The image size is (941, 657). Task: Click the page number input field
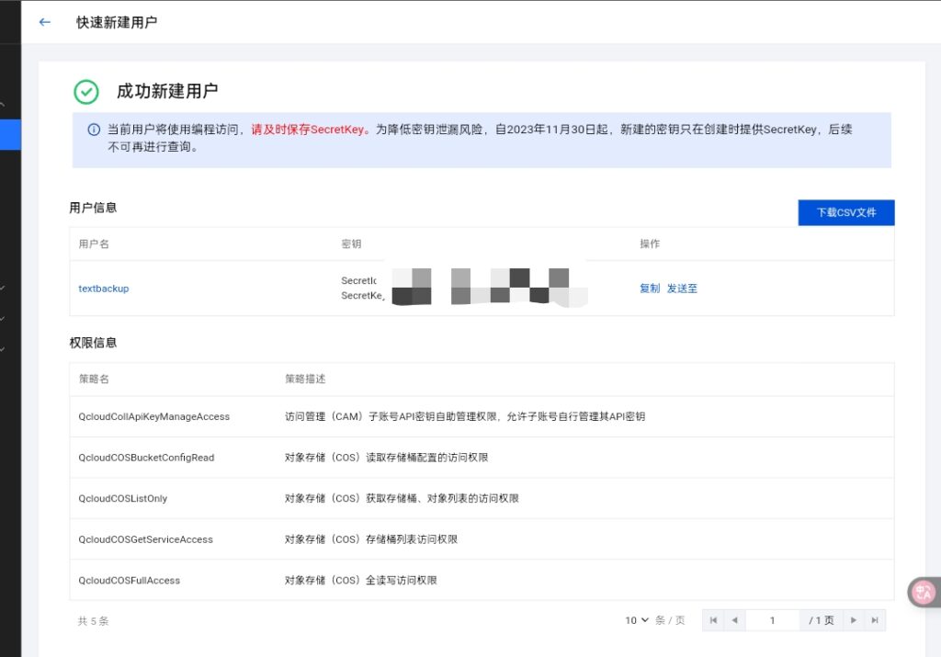click(772, 620)
